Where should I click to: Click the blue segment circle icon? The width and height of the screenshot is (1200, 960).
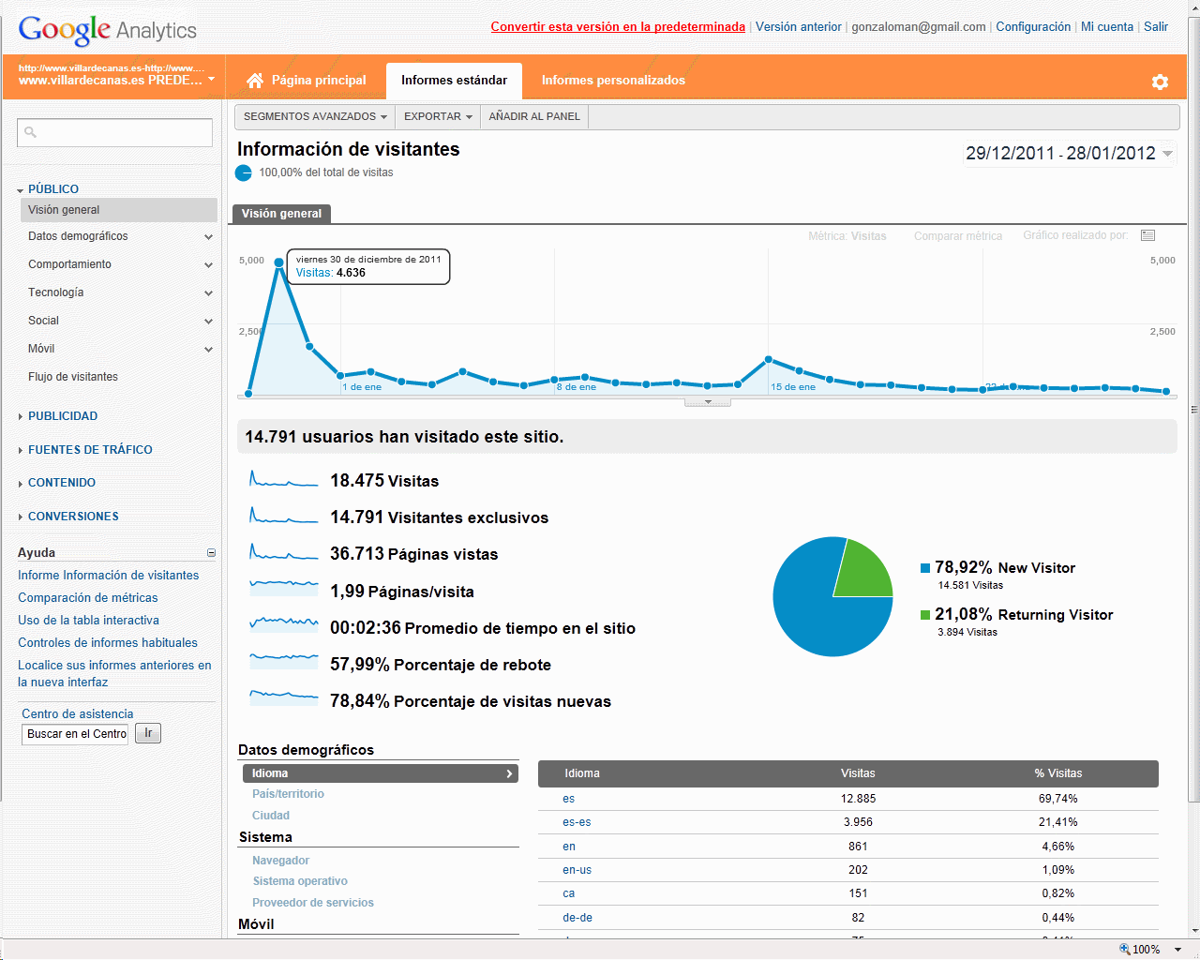click(x=244, y=172)
